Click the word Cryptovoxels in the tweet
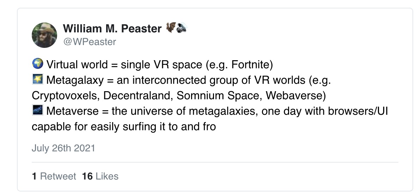The image size is (416, 195). 66,96
